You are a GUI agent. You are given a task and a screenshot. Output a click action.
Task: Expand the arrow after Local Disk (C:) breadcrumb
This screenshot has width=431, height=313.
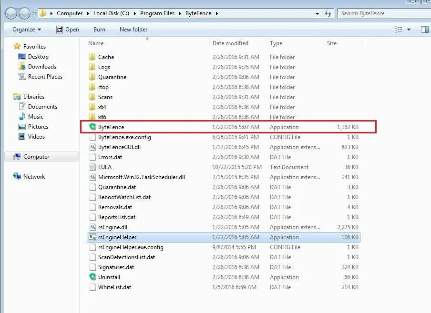pos(134,13)
